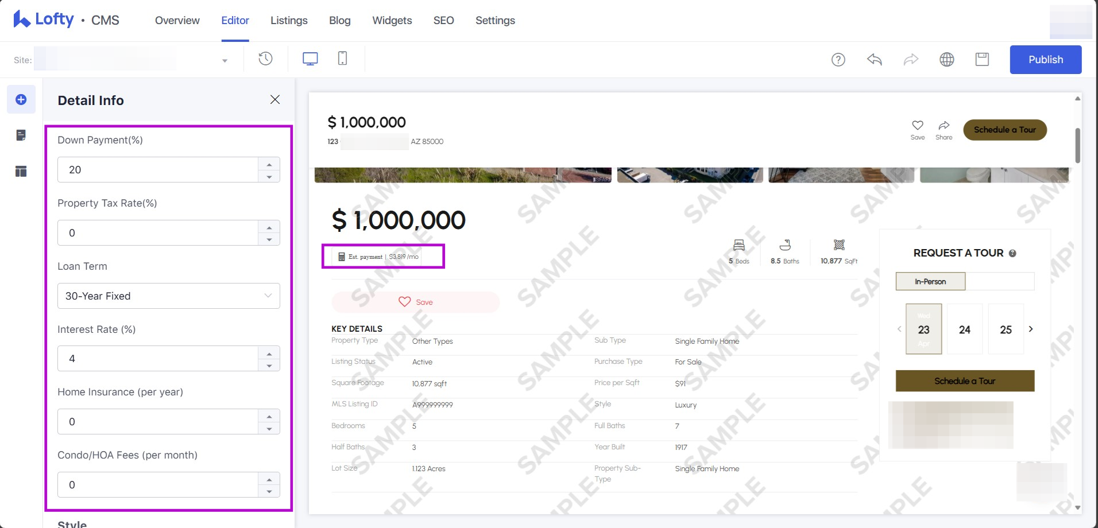Go to the Listings tab
The image size is (1098, 528).
[289, 21]
